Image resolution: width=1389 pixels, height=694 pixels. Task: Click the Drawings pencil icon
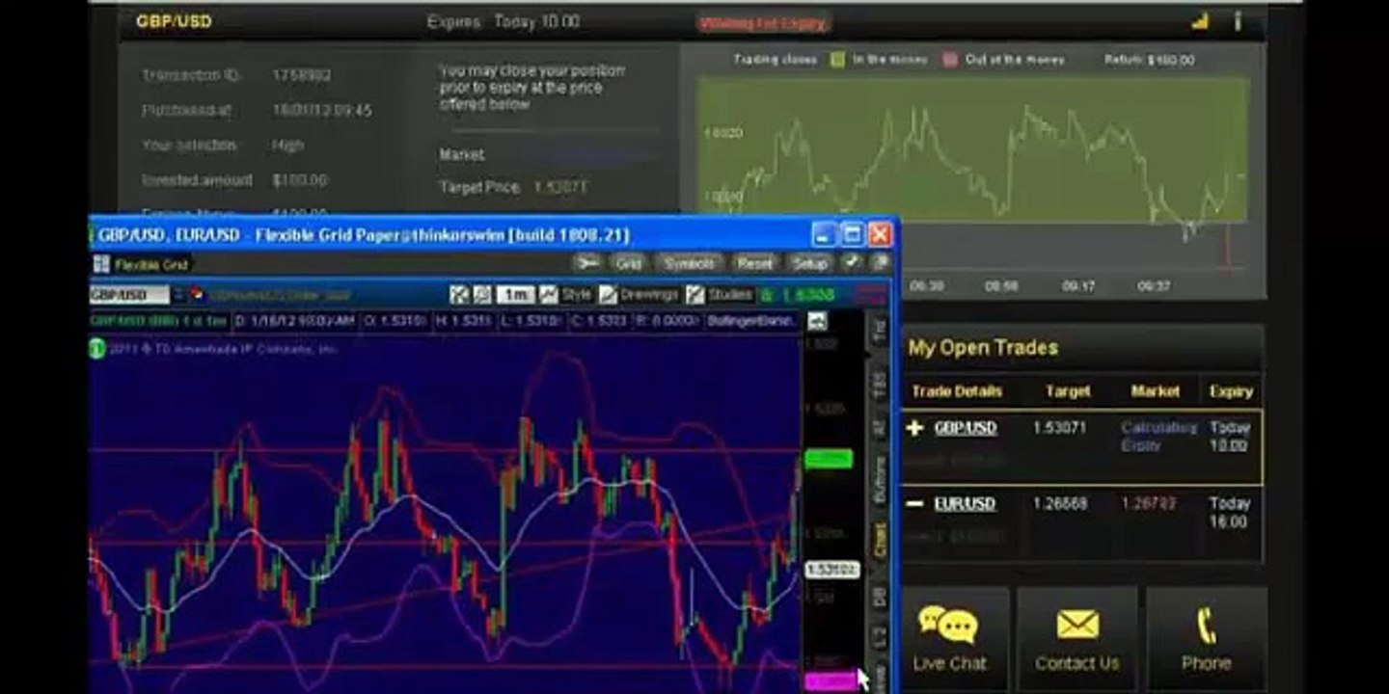tap(608, 294)
